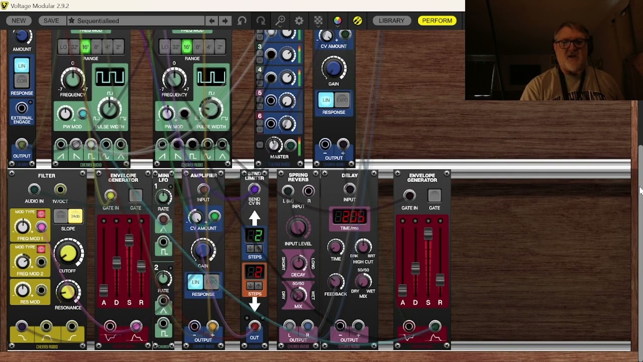Select 32' range on right oscillator
Screen dimensions: 643x362
pyautogui.click(x=175, y=47)
